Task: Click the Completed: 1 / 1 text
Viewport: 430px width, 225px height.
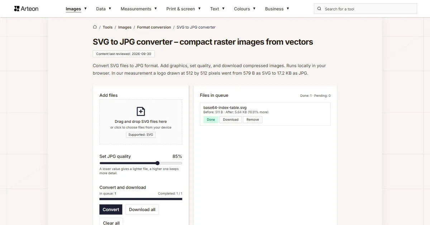Action: (170, 194)
